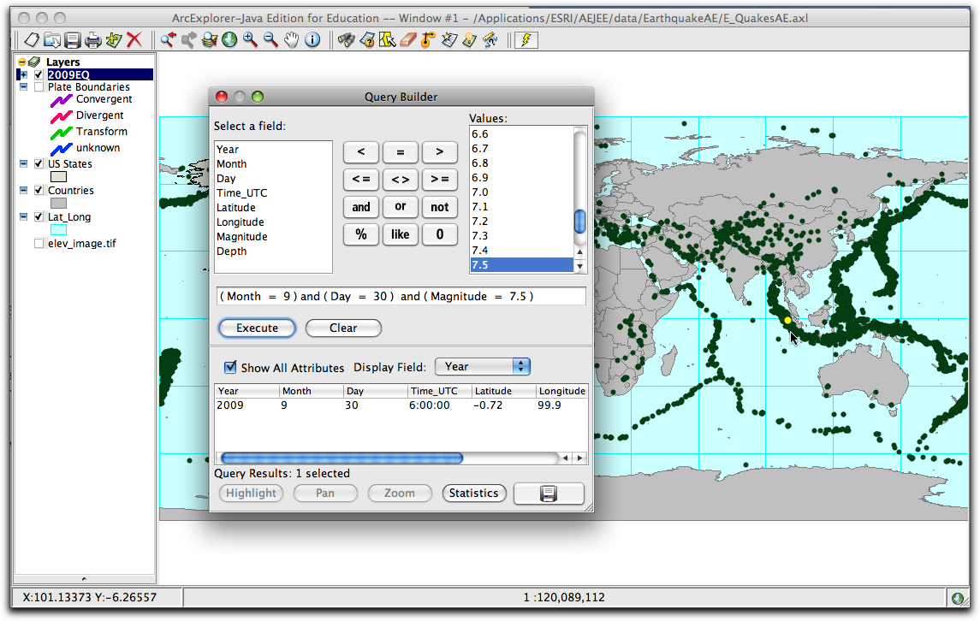
Task: Activate the Identify tool
Action: pyautogui.click(x=312, y=39)
